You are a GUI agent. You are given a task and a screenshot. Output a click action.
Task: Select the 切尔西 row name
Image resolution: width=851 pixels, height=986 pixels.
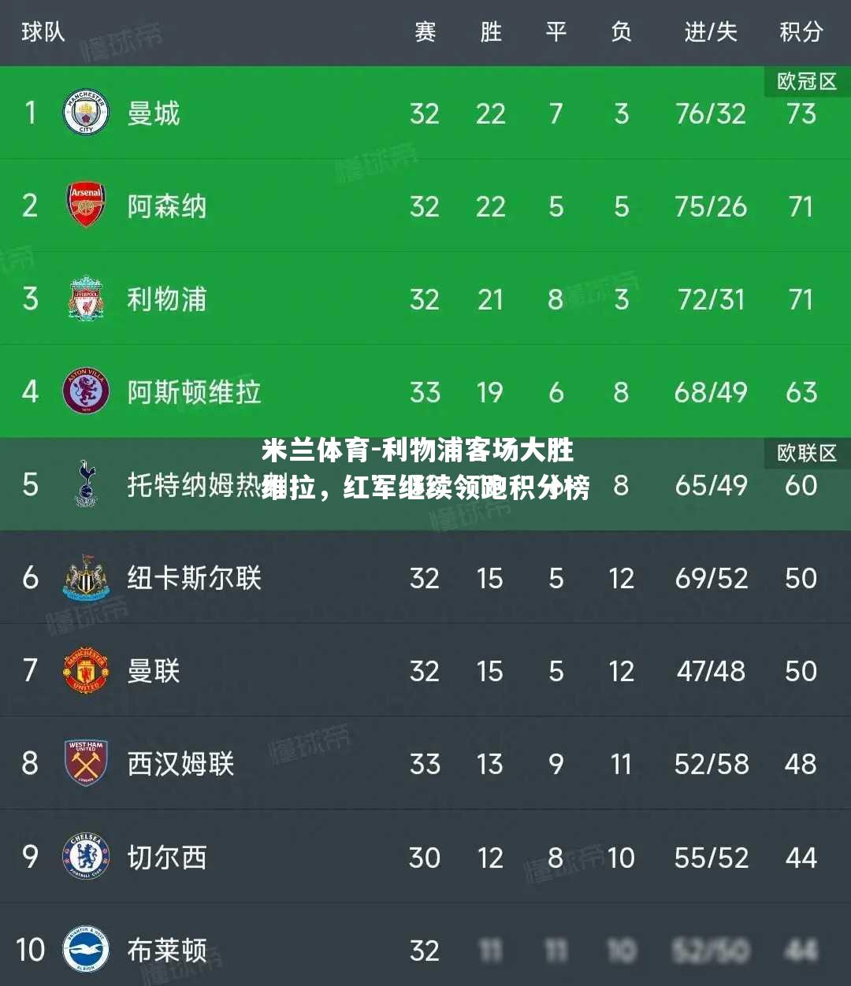(167, 857)
